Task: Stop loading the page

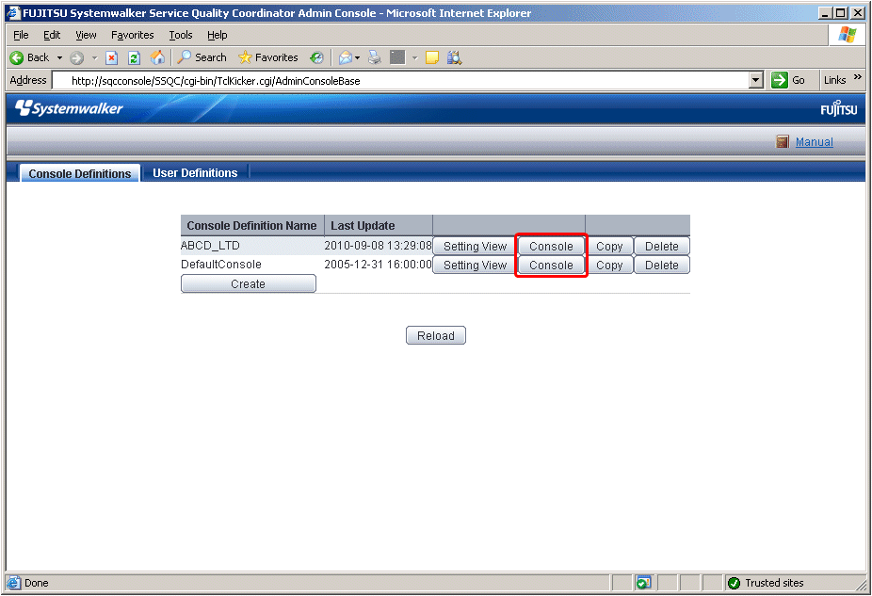Action: click(x=112, y=57)
